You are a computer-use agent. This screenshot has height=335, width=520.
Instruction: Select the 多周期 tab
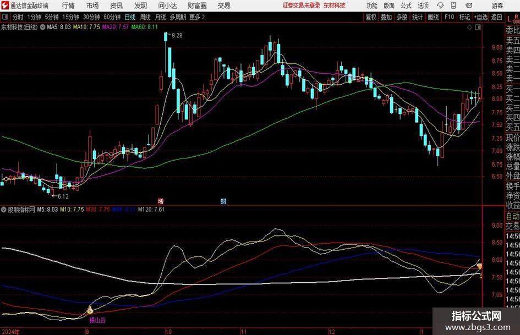point(177,17)
